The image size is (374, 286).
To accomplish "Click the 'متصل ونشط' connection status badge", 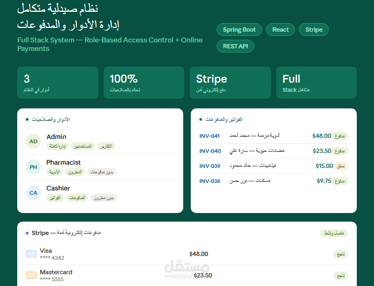I will [334, 233].
